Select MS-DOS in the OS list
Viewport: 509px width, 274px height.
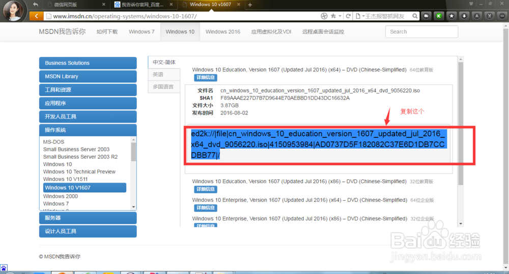[x=53, y=142]
